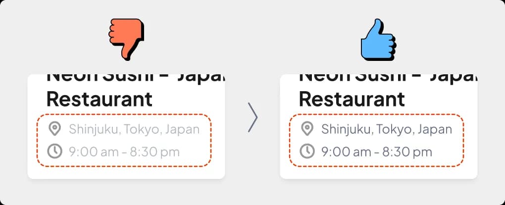Open the darker Shinjuku, Tokyo, Japan address
505x205 pixels.
coord(387,129)
